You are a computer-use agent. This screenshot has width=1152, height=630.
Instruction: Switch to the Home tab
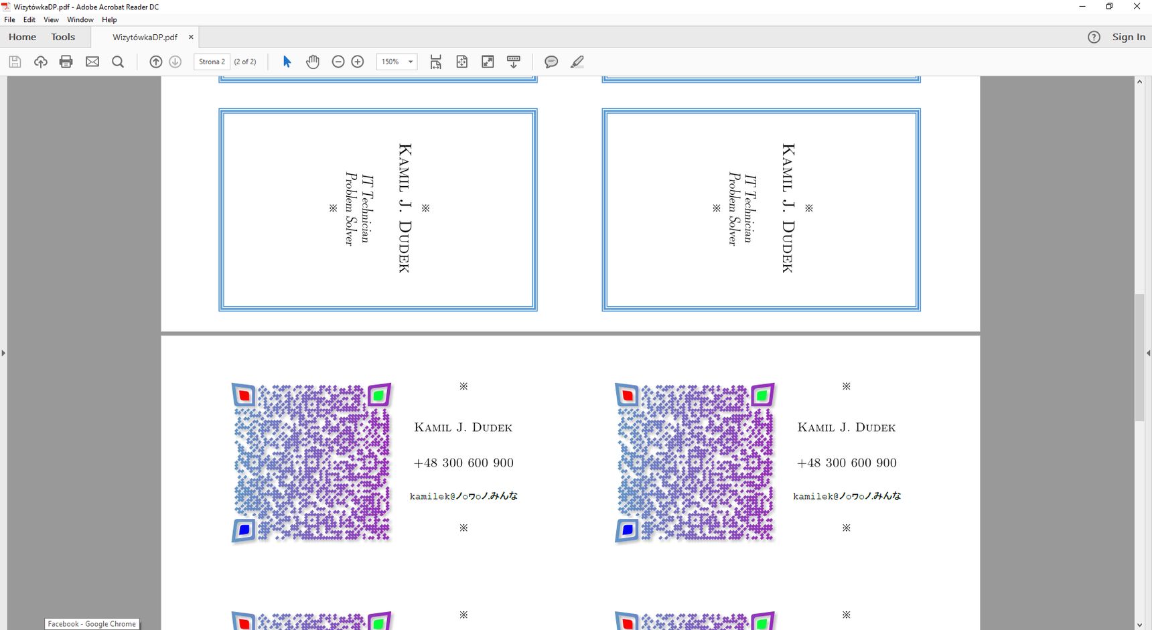22,37
